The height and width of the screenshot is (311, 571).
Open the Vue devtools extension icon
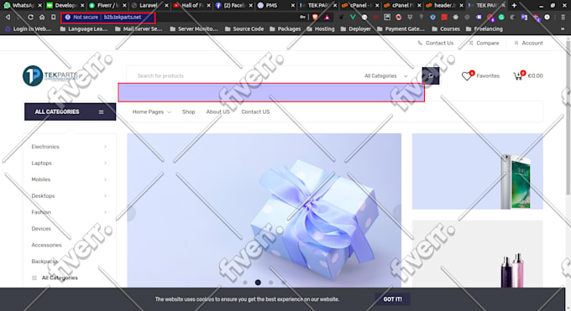tap(353, 17)
